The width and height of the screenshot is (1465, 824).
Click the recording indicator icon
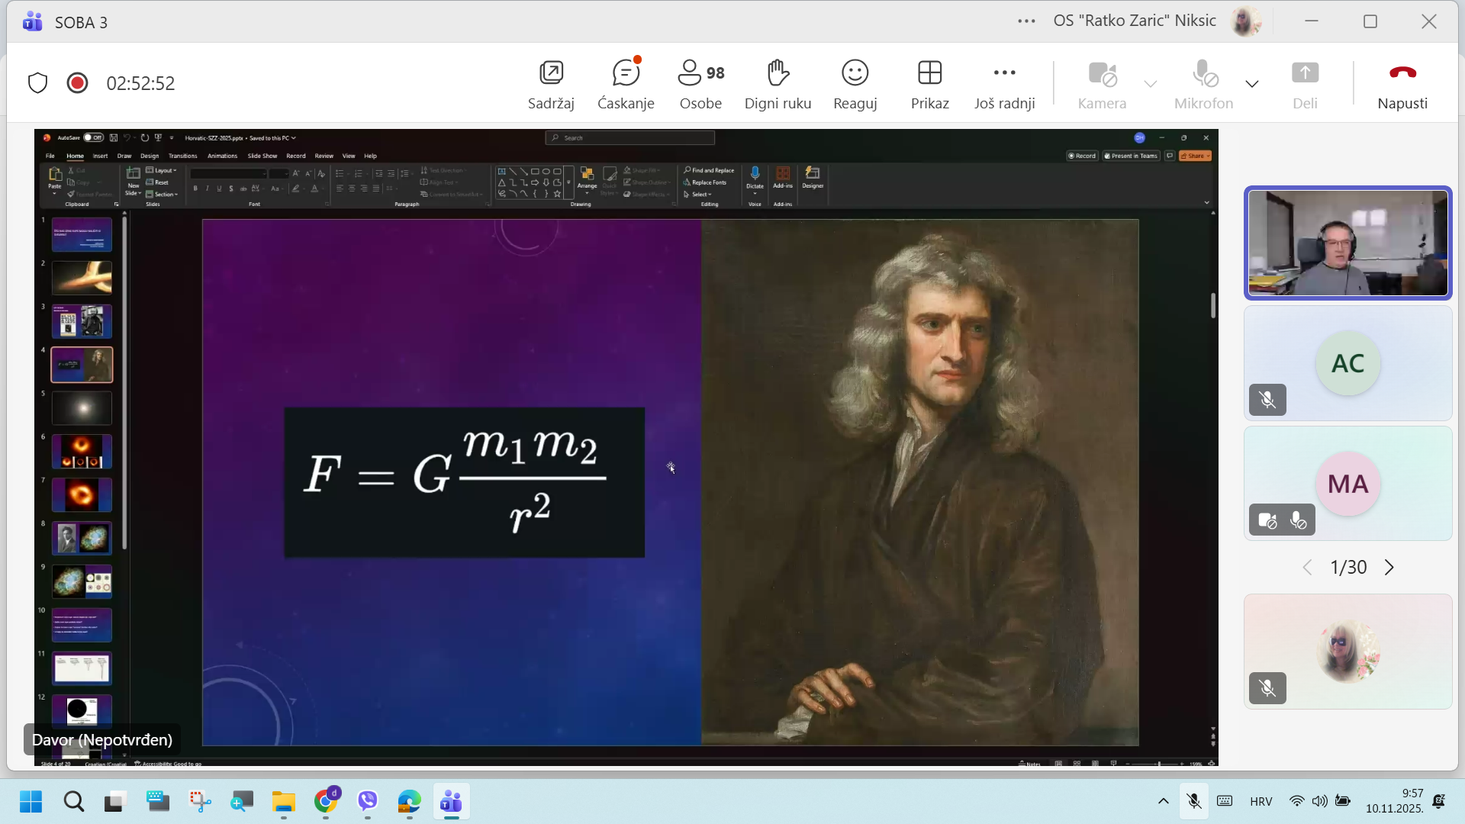coord(77,83)
